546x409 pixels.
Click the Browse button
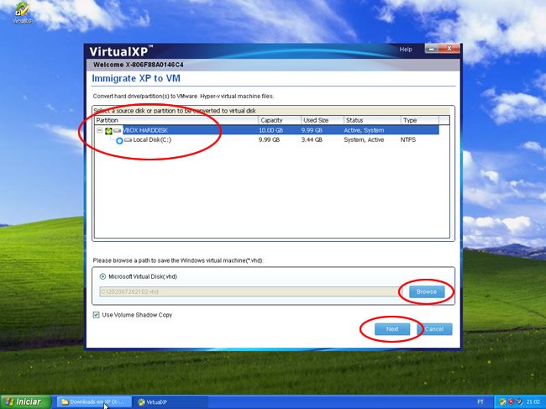point(427,291)
